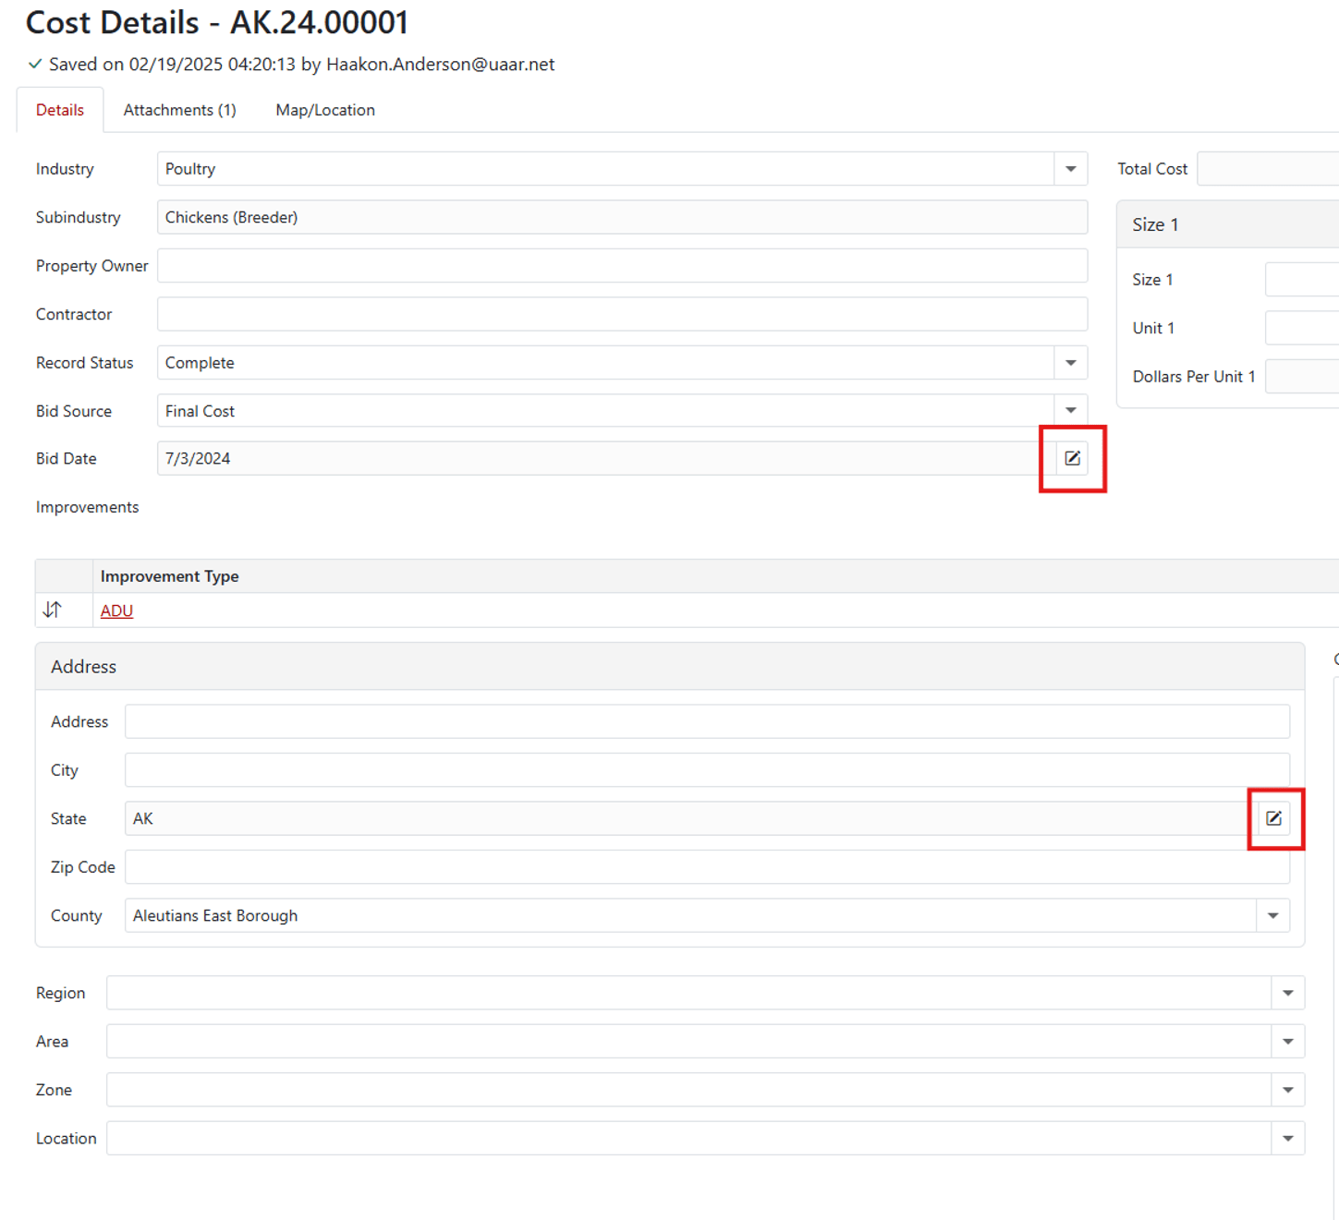Click the edit icon beside State field
The height and width of the screenshot is (1220, 1339).
coord(1273,818)
